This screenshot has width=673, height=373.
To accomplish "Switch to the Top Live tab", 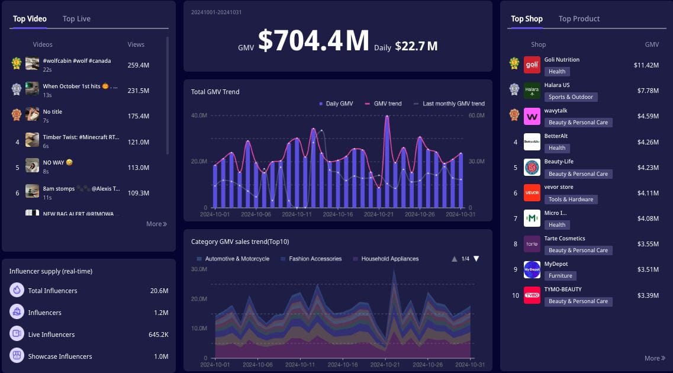I will pyautogui.click(x=76, y=19).
